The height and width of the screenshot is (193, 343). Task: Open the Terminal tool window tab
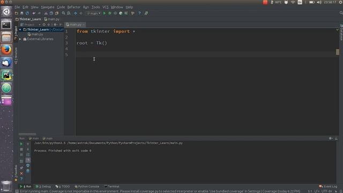[x=111, y=187]
